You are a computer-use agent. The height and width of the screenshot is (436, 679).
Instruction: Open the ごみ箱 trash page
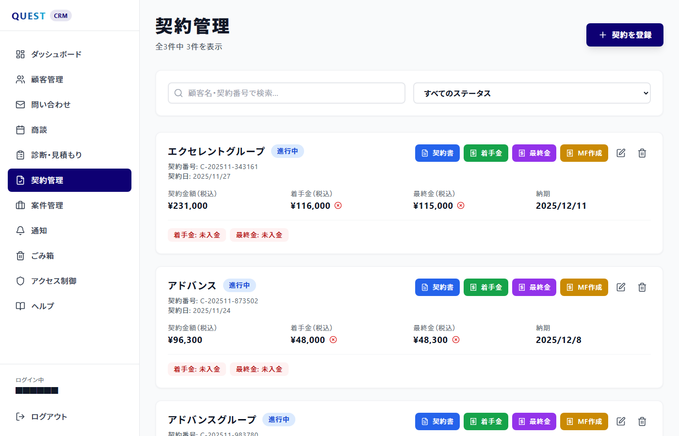(x=42, y=256)
